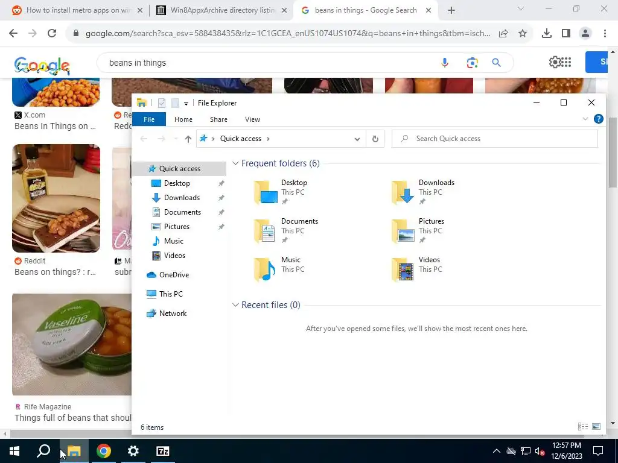
Task: Open the Windows Start menu
Action: [x=14, y=451]
